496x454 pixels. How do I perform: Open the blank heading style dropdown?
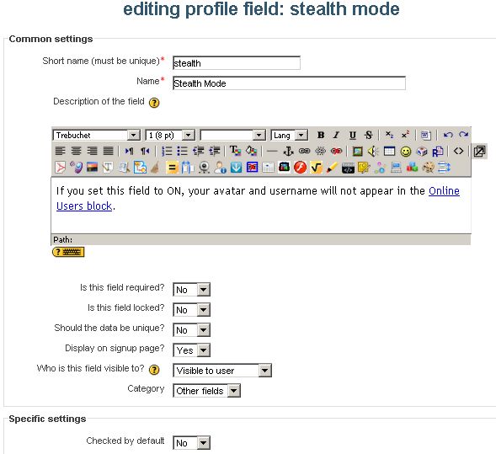[x=232, y=135]
